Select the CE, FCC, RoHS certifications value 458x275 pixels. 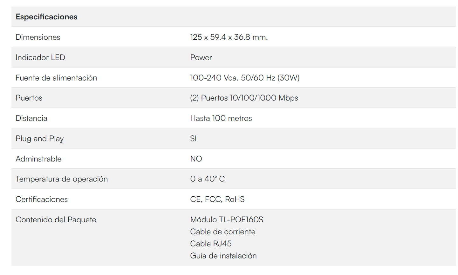coord(217,199)
